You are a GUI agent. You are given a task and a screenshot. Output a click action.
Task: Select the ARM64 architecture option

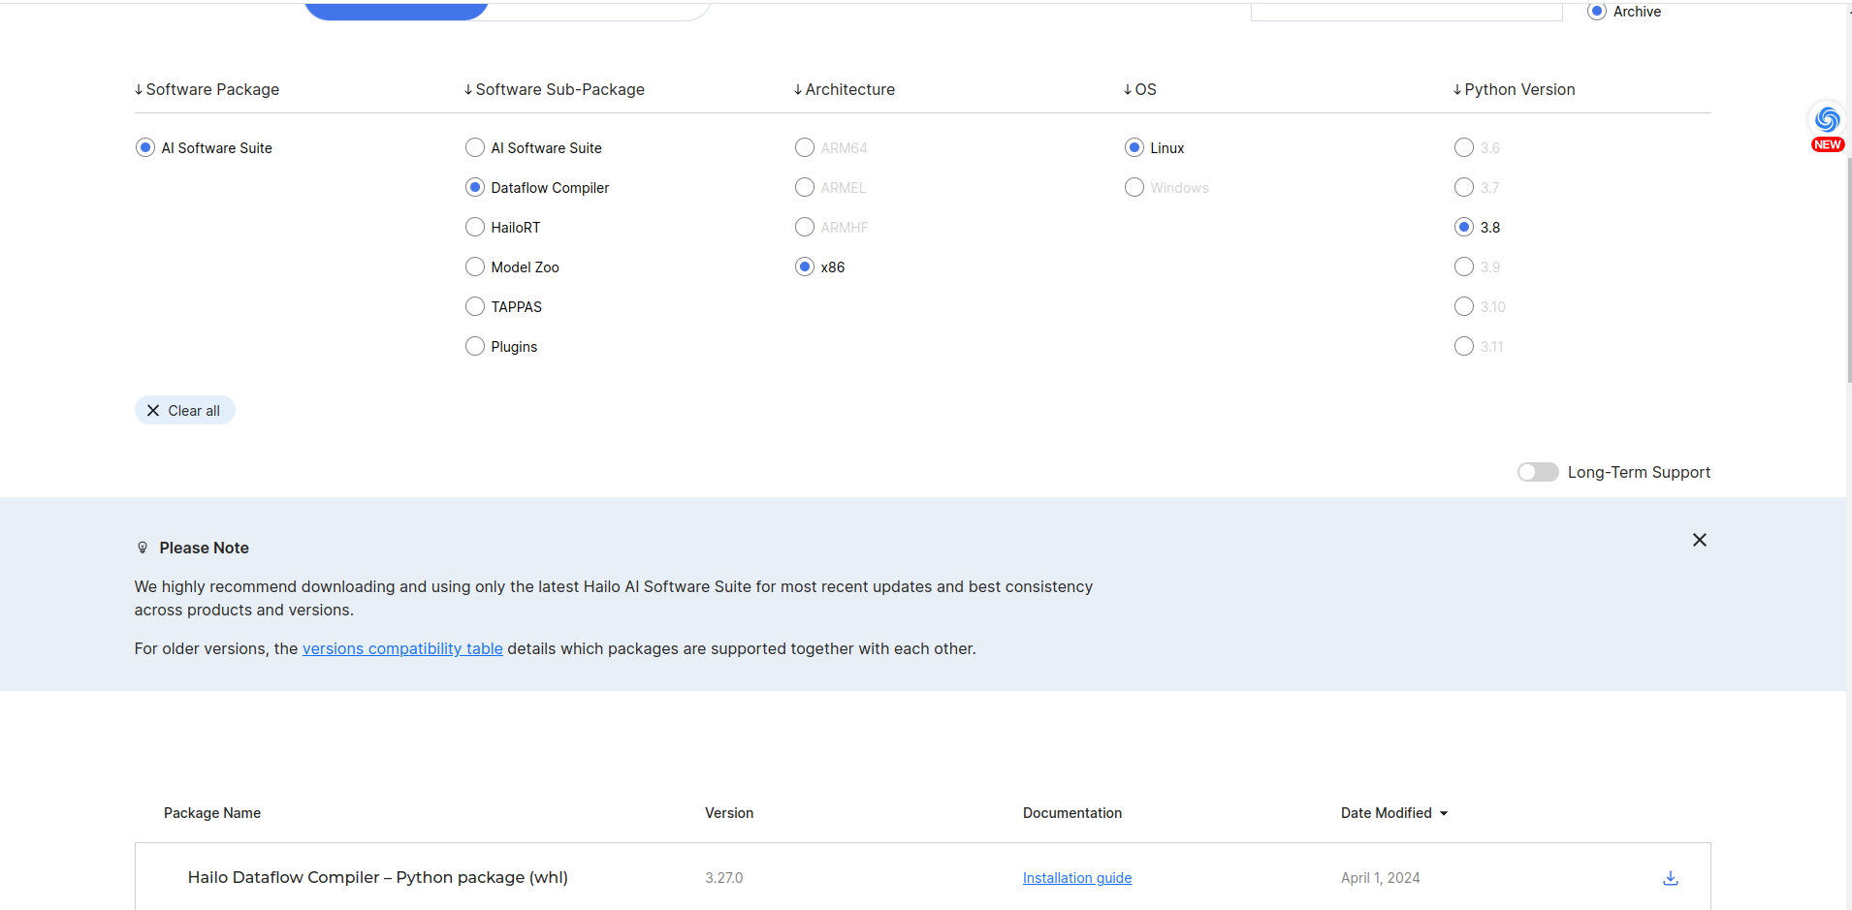tap(805, 147)
